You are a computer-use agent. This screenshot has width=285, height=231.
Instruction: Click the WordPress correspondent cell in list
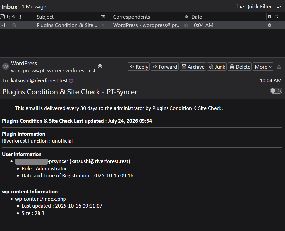[x=147, y=25]
